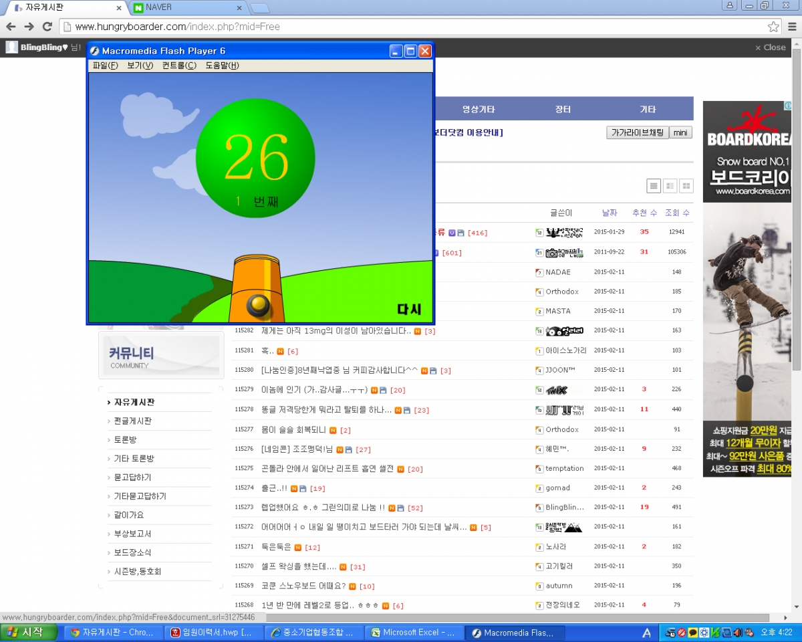The image size is (802, 642).
Task: Reload the hungryboarder page
Action: pos(47,27)
